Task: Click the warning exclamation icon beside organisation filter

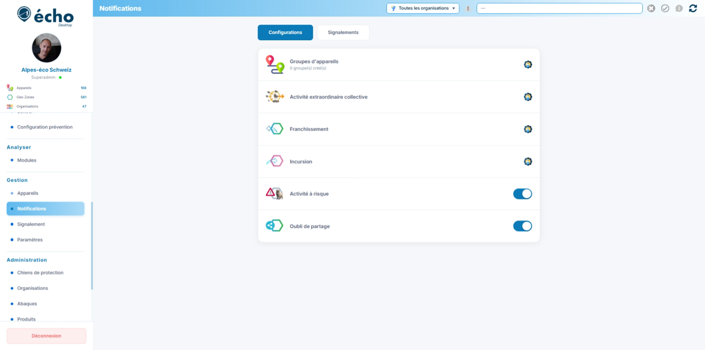Action: pyautogui.click(x=468, y=9)
